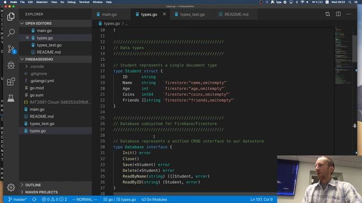Open README.md in the project tree
The image size is (362, 203).
pos(55,117)
